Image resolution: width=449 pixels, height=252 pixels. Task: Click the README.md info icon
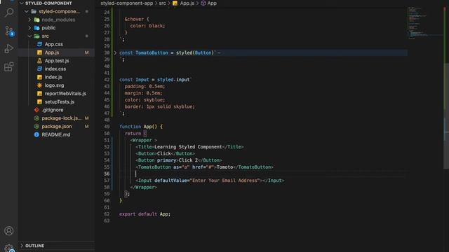click(36, 134)
